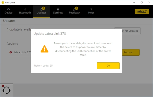Maximize the Jabra Direct window

142,3
